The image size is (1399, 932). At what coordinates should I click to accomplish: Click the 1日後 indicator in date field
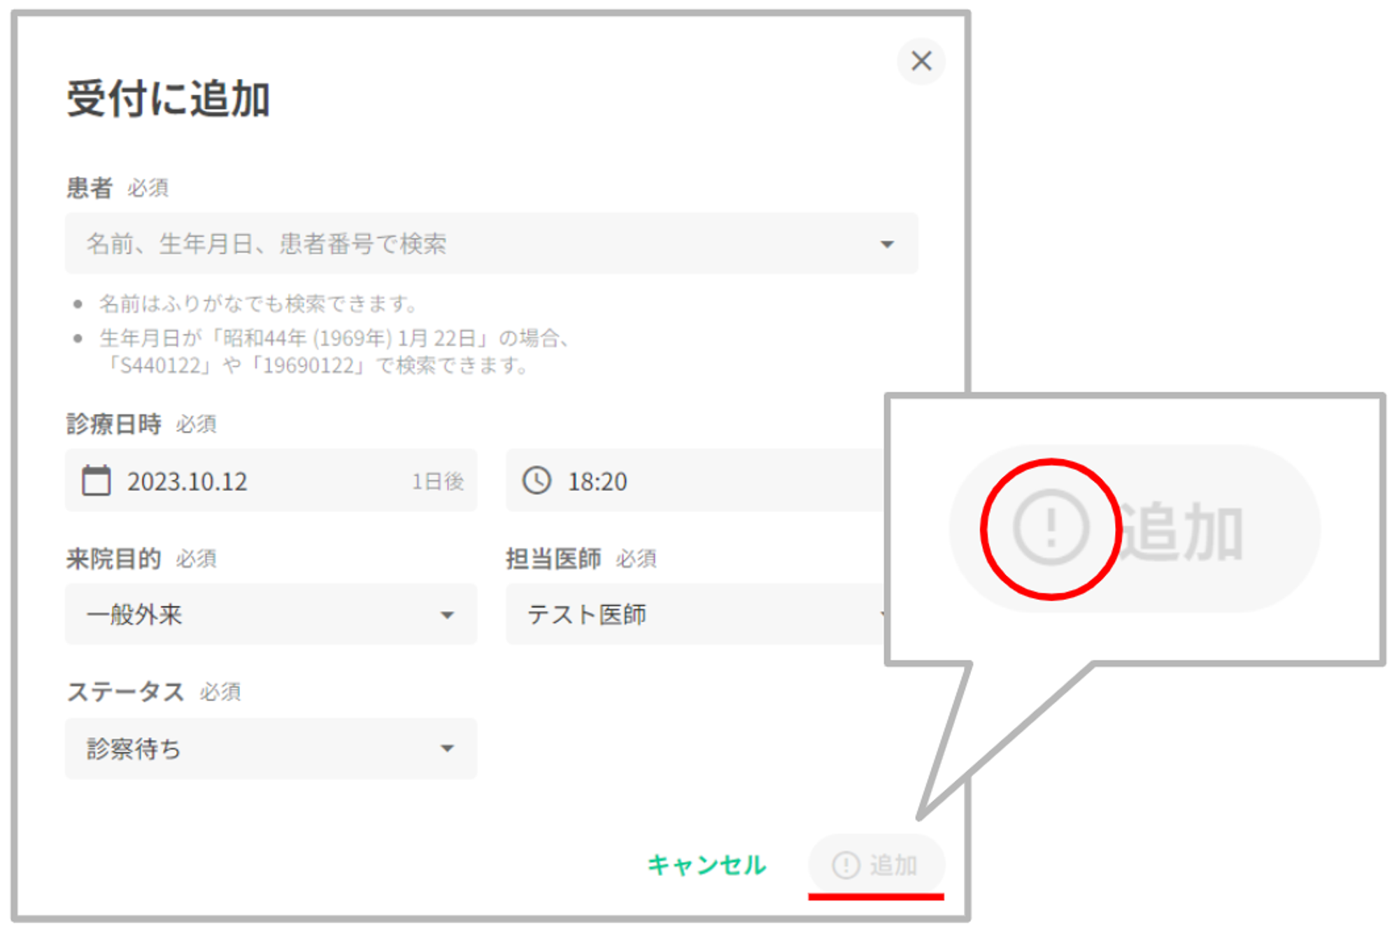point(437,482)
